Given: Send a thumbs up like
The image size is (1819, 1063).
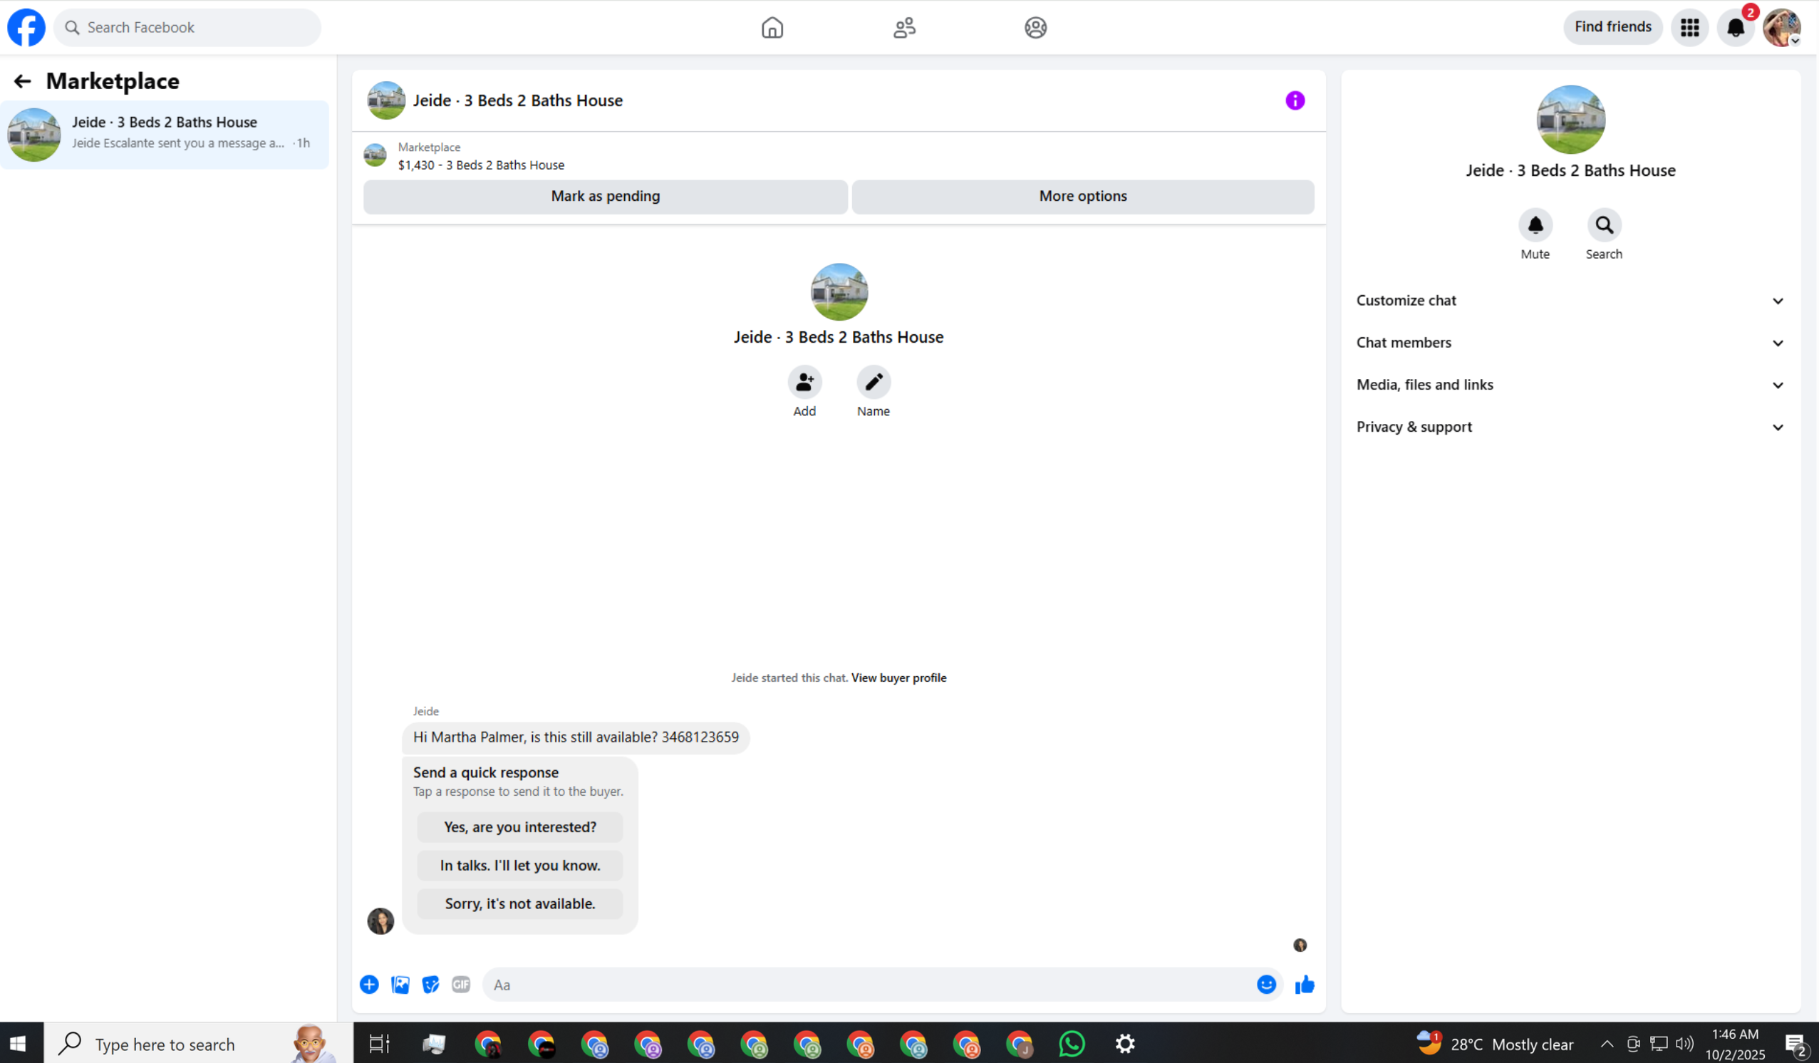Looking at the screenshot, I should (1305, 985).
